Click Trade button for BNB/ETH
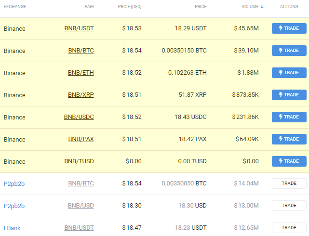This screenshot has height=236, width=309. pos(289,73)
